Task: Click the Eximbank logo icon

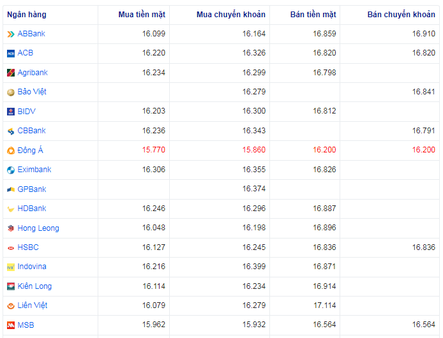Action: 11,170
